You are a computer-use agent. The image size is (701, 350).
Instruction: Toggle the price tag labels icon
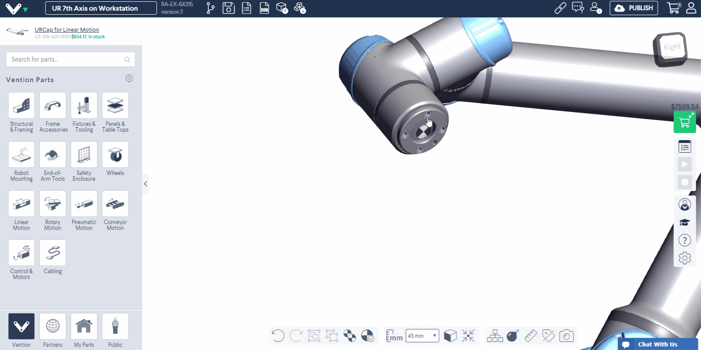pos(549,336)
